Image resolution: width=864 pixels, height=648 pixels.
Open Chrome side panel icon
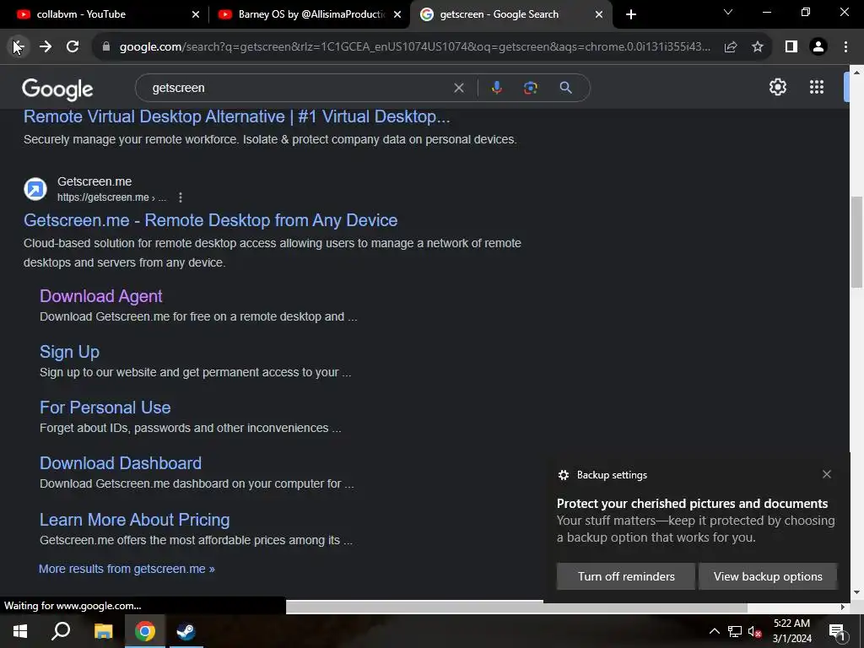click(791, 47)
